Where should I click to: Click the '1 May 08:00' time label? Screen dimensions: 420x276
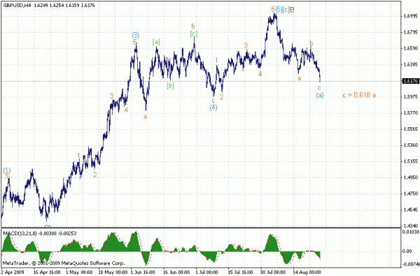79,273
